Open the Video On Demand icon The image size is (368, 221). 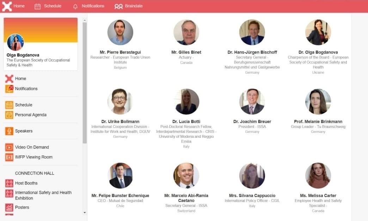(9, 147)
